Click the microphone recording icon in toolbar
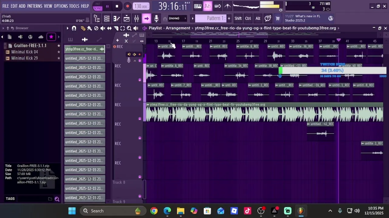 point(156,19)
